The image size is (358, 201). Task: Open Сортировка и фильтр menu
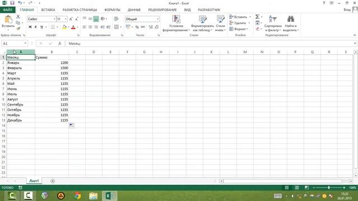(272, 23)
